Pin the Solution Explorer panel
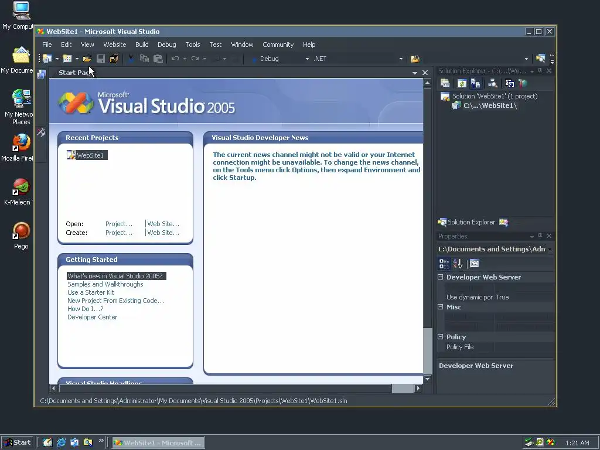The image size is (600, 450). coord(540,71)
